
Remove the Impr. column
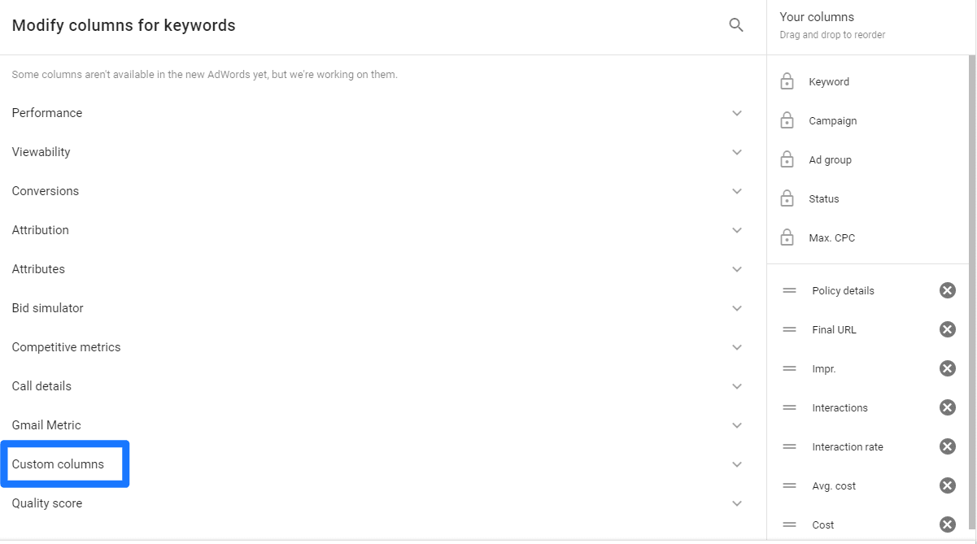click(x=948, y=368)
